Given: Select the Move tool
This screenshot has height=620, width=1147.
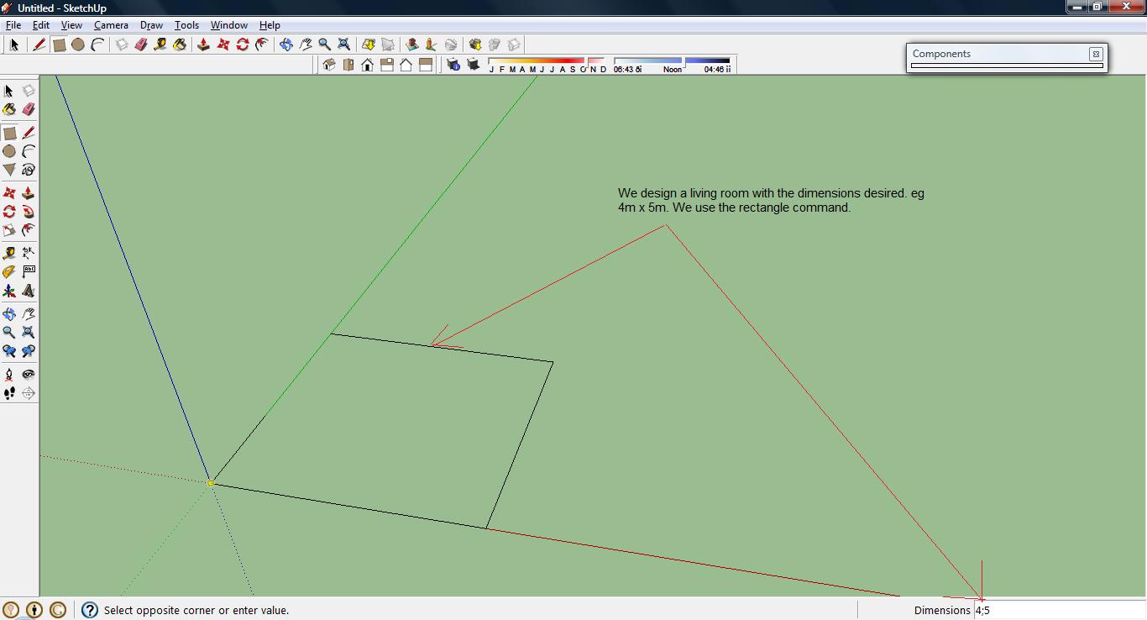Looking at the screenshot, I should pyautogui.click(x=9, y=193).
